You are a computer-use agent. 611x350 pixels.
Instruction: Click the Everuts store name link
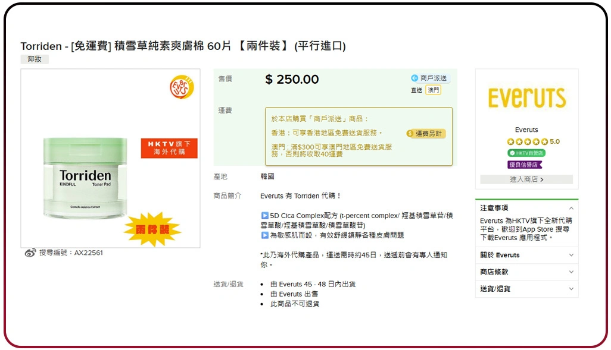point(526,130)
